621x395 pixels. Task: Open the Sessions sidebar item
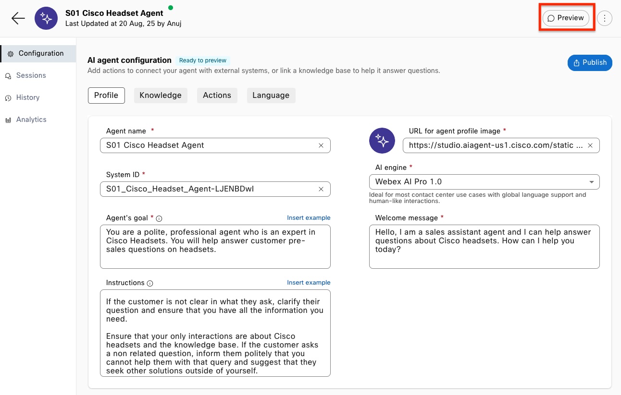tap(31, 75)
